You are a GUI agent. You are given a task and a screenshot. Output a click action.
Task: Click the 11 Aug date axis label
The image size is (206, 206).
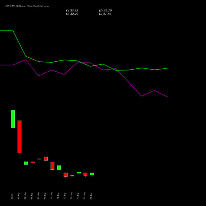tap(58, 196)
